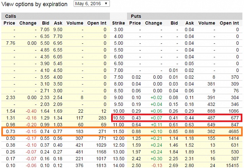Viewport: 244px width, 168px height.
Task: Click call price 1.54
Action: [x=11, y=111]
